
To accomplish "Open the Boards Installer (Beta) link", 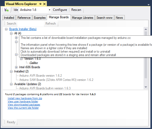I will [x=23, y=29].
